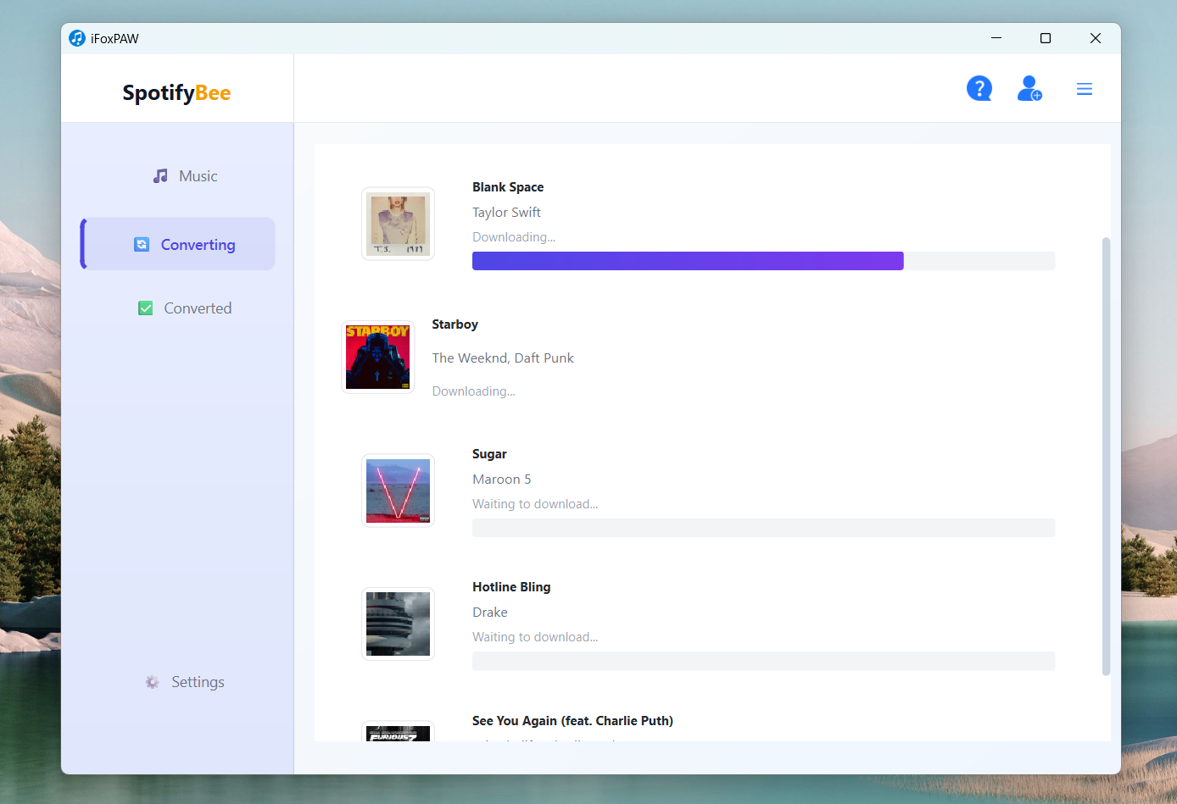
Task: Click the Converted green checkmark icon
Action: pyautogui.click(x=146, y=308)
